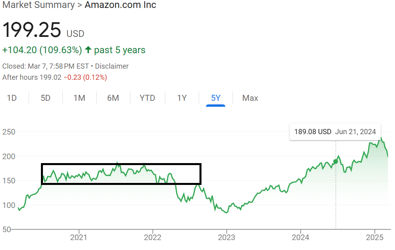
Task: Click the Amazon.com Inc title
Action: pyautogui.click(x=120, y=5)
